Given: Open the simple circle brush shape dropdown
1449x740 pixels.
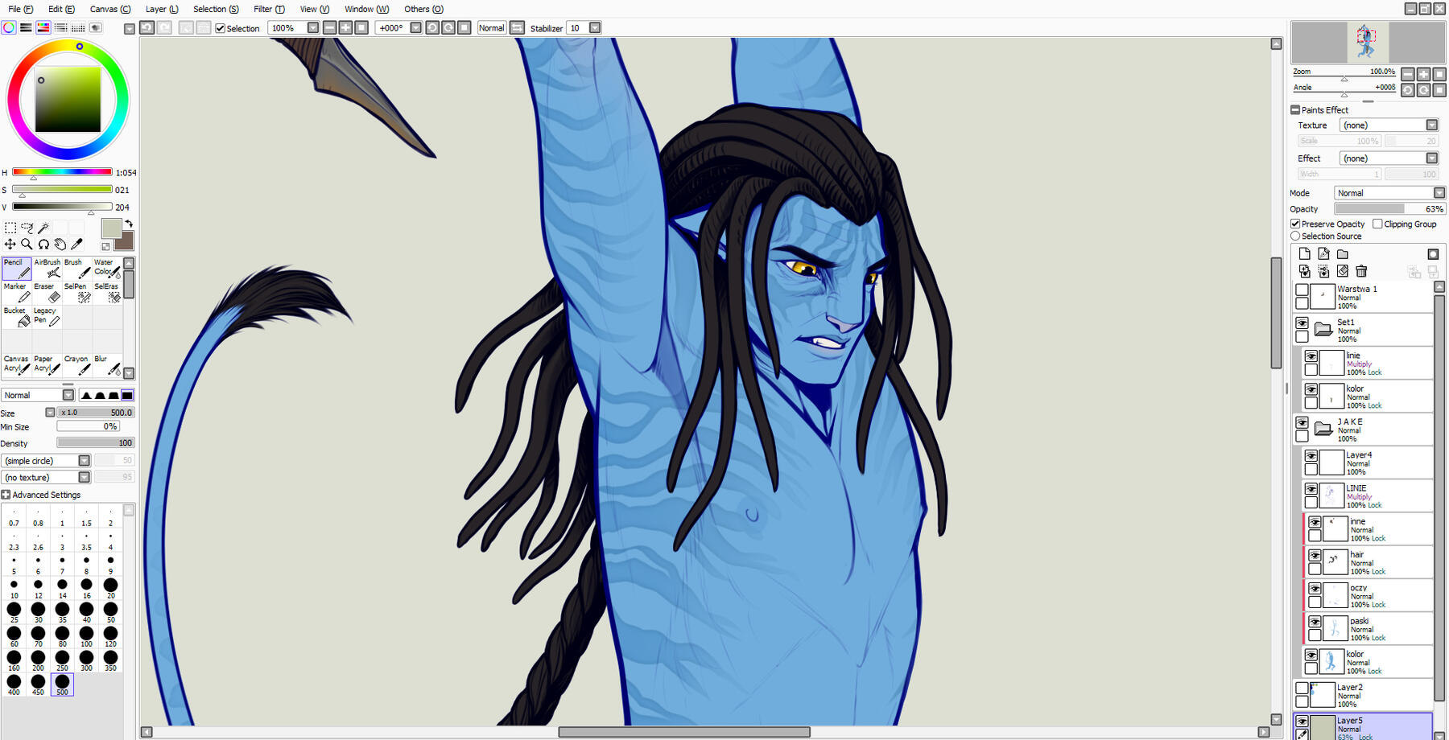Looking at the screenshot, I should [84, 461].
